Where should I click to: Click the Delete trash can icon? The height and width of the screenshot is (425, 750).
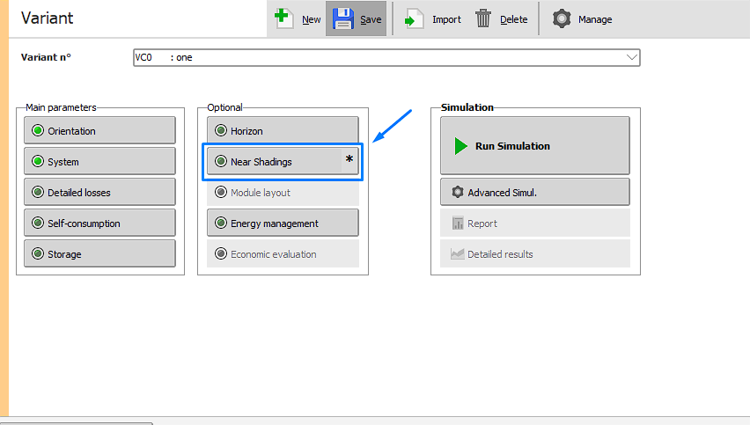point(483,18)
